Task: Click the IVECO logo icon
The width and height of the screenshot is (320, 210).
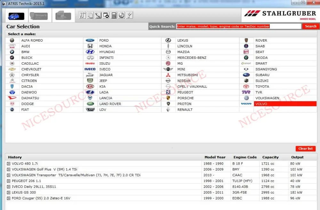Action: (x=90, y=69)
